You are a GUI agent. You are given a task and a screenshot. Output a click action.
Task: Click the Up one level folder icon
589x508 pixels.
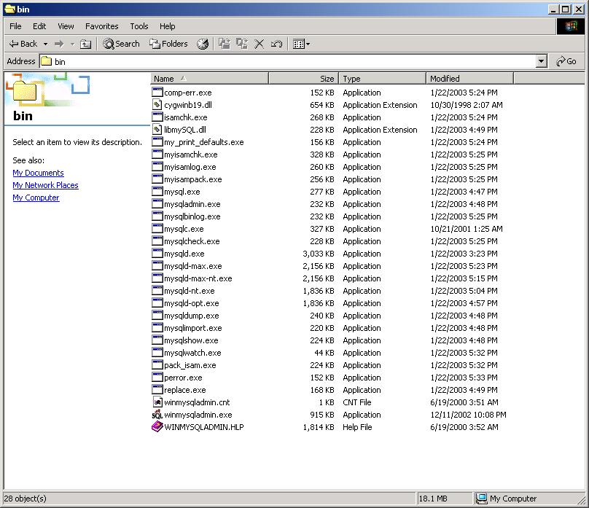(x=86, y=44)
